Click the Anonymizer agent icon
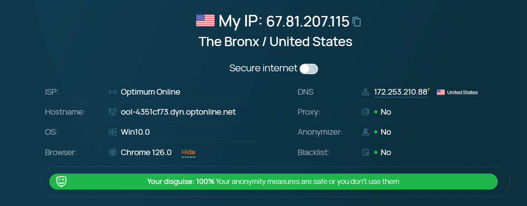This screenshot has height=206, width=527. [x=365, y=132]
